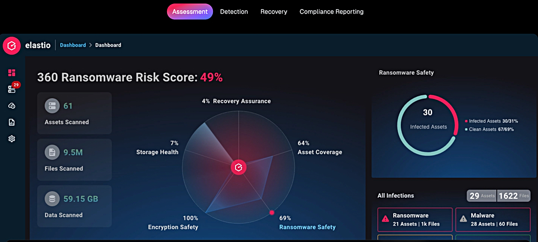
Task: Click the Data Scanned database icon
Action: click(x=52, y=199)
